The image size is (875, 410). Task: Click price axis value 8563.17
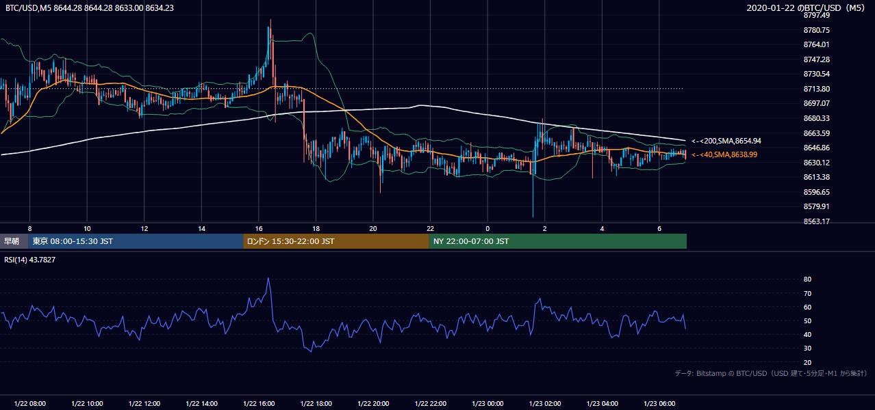(817, 221)
